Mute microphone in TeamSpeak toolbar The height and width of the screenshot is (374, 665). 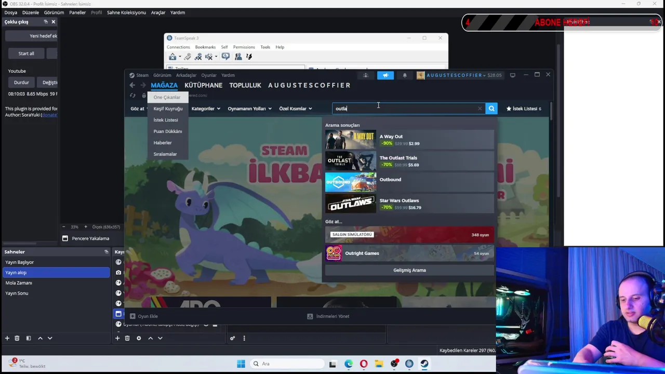pos(198,57)
